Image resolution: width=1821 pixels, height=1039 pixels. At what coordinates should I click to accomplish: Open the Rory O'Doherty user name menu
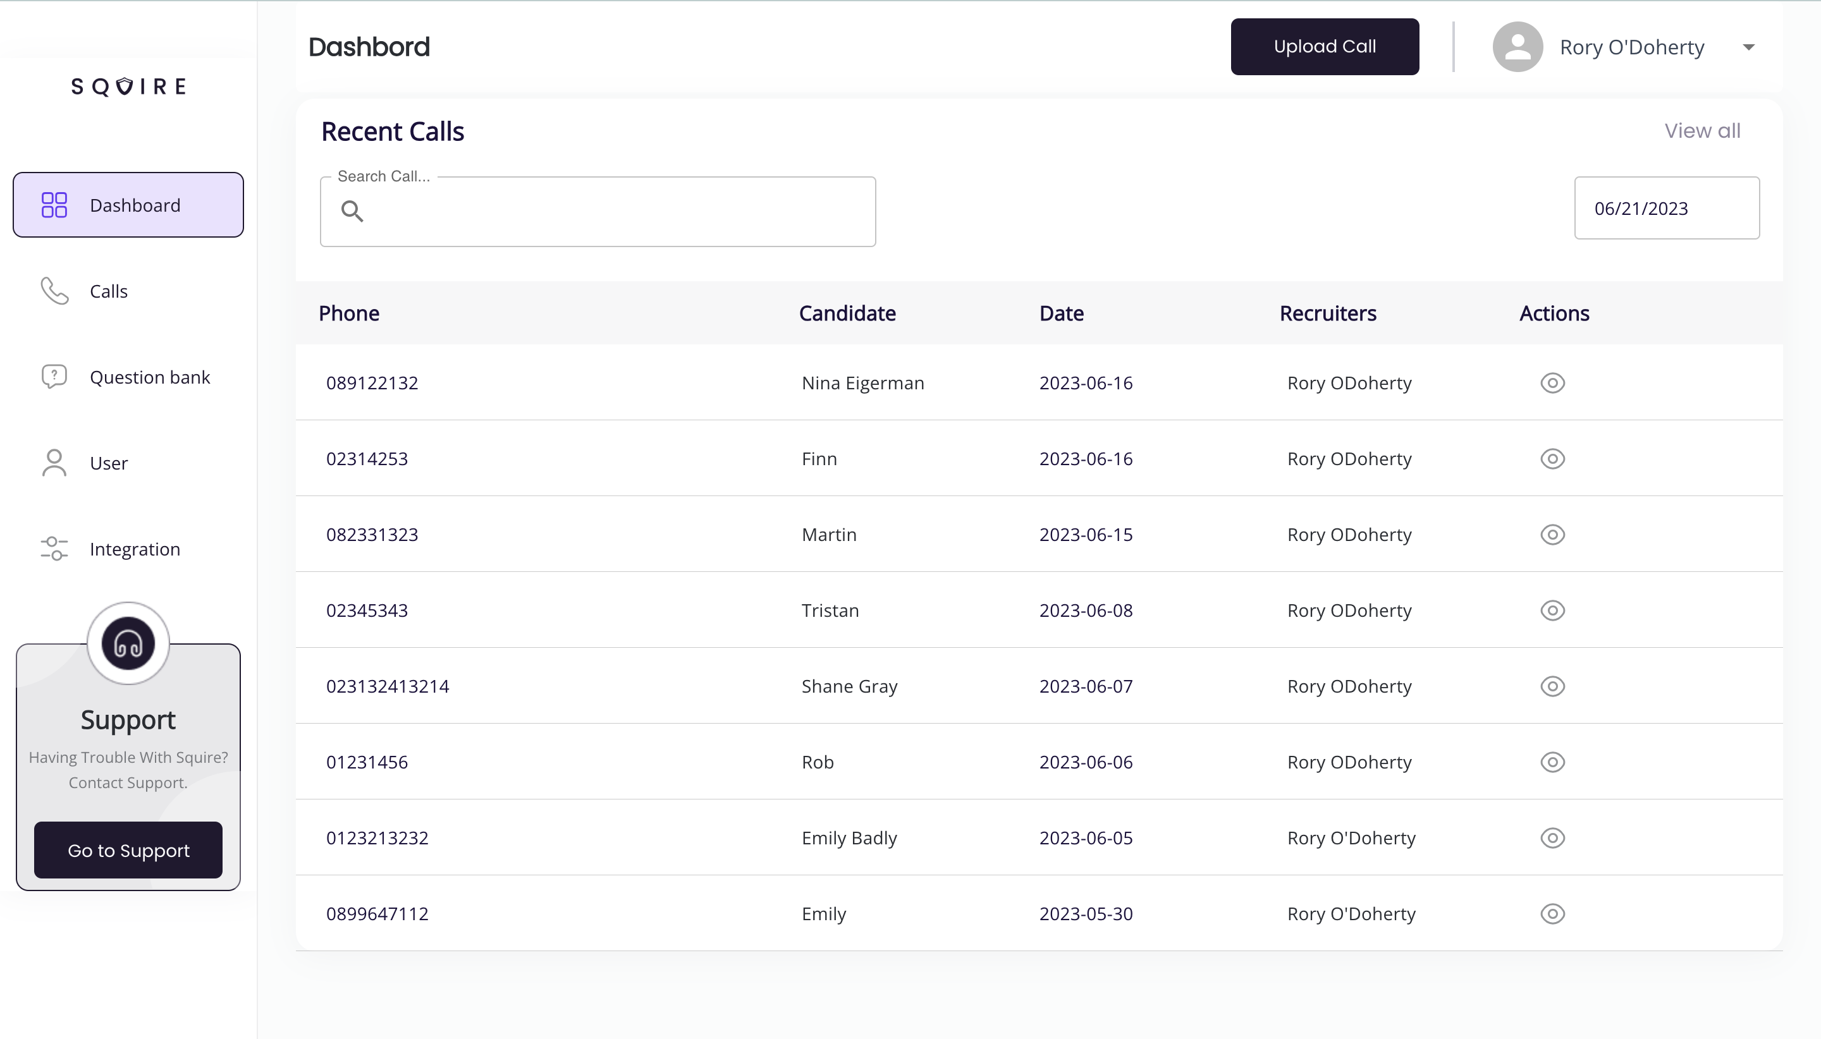1632,47
